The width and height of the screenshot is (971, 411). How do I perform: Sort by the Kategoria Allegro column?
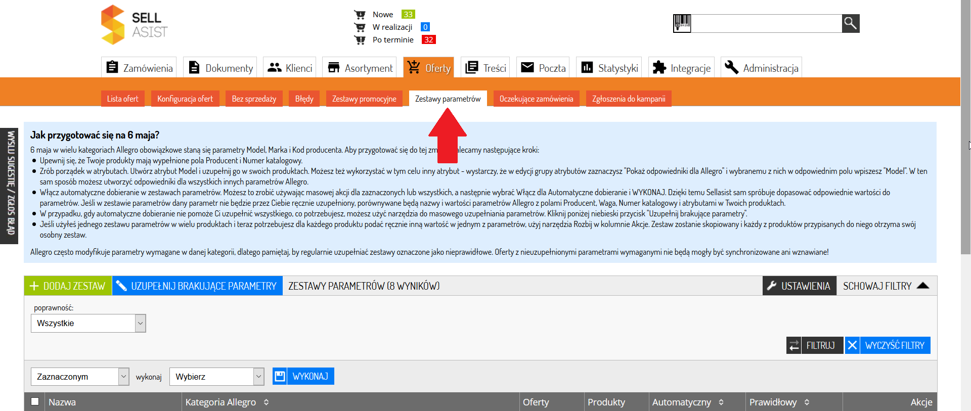pos(227,402)
